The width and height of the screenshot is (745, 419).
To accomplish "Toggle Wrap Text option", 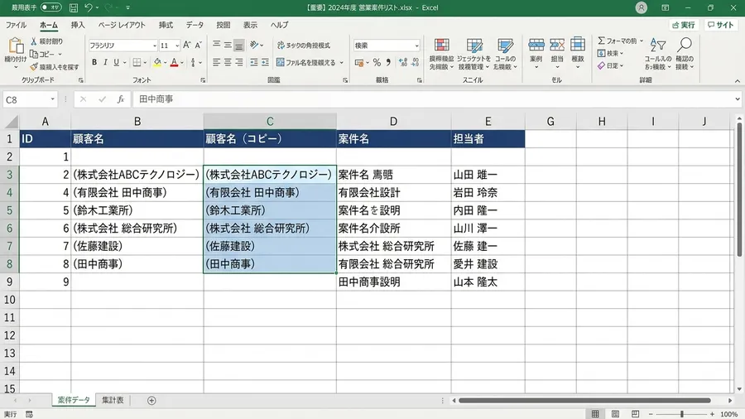I will coord(304,46).
